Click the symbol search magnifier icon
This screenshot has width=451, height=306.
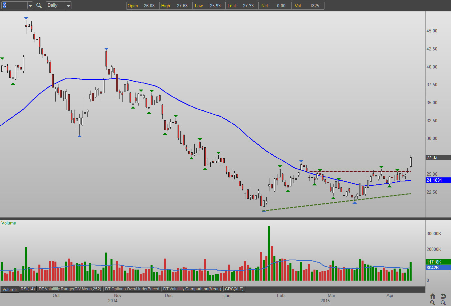point(39,5)
